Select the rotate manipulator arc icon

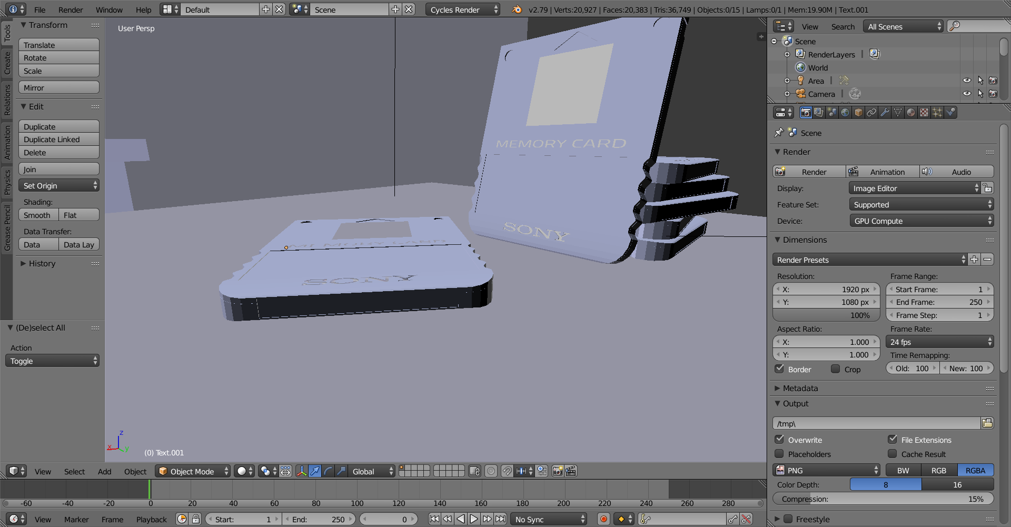pos(328,471)
